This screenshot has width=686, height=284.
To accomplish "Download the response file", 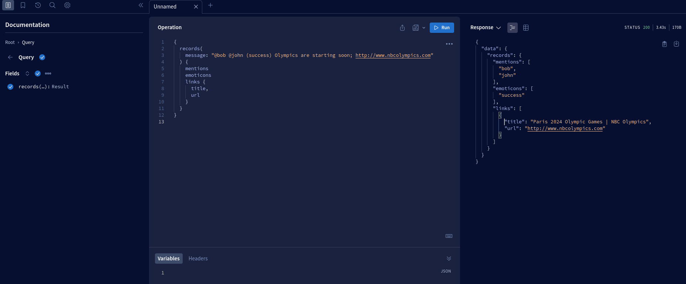I will (x=676, y=44).
